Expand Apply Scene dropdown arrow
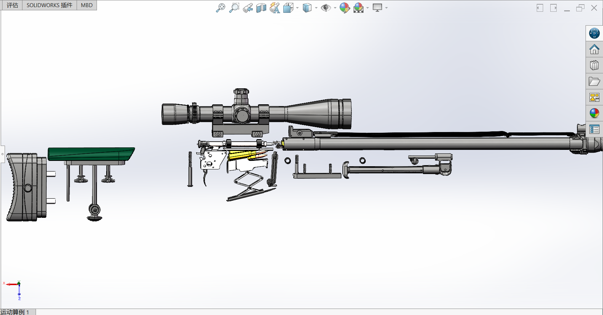This screenshot has height=315, width=603. coord(367,8)
